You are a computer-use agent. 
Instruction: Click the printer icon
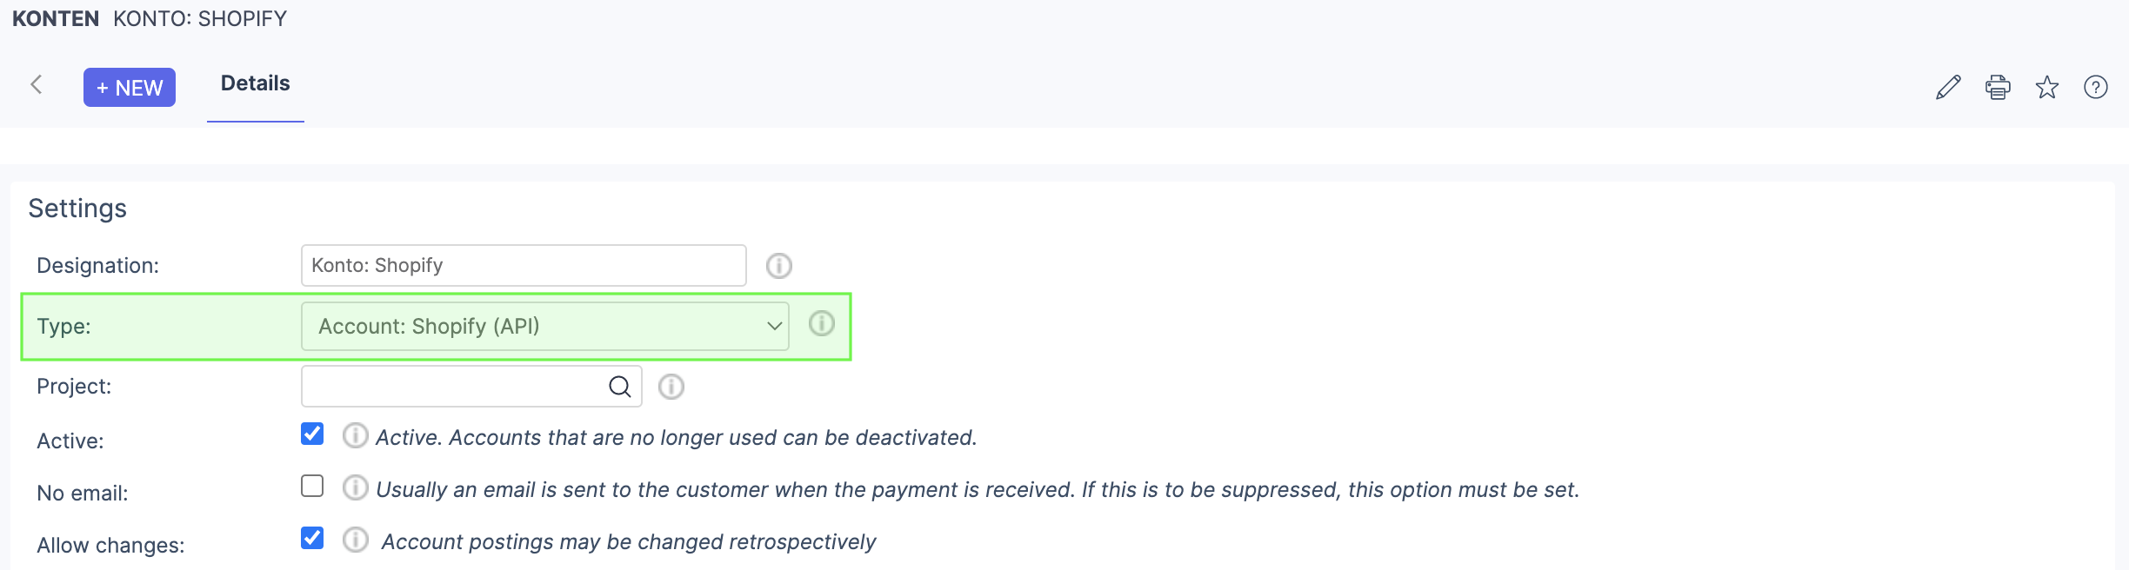click(1998, 87)
